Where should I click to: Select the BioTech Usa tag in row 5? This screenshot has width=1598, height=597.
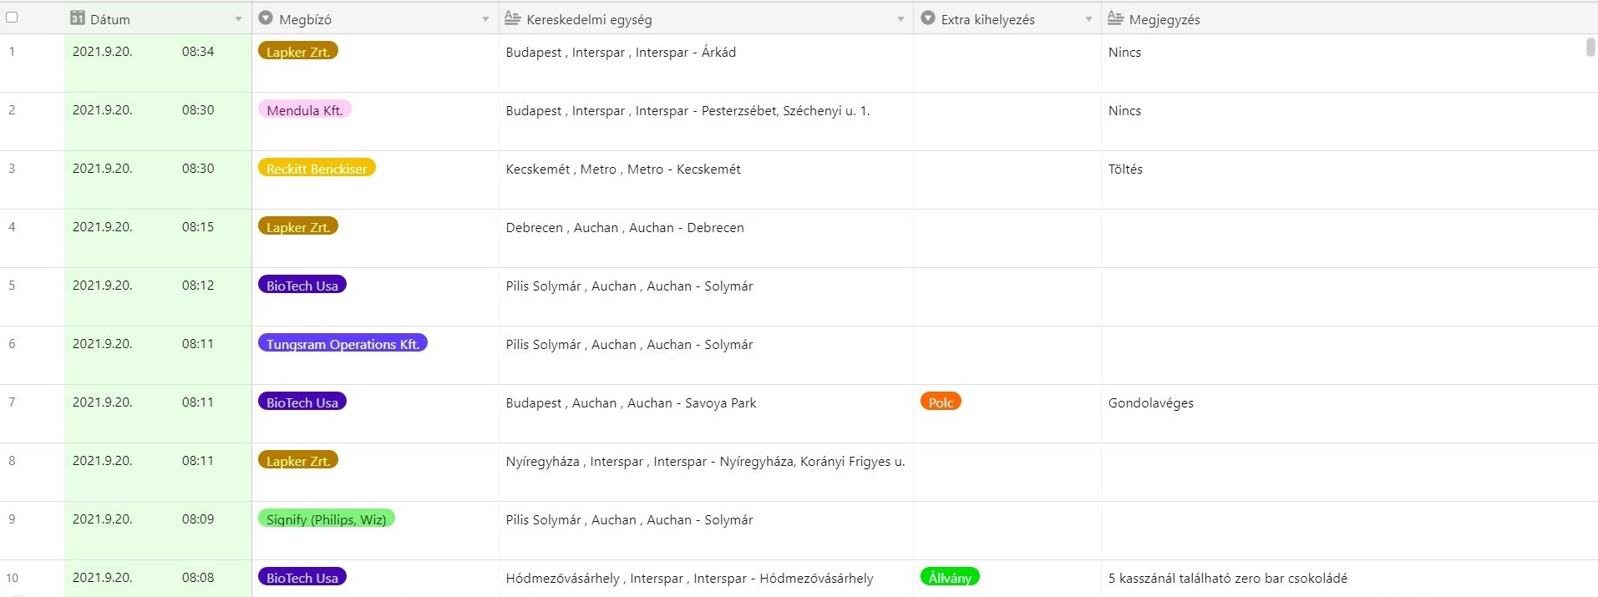(302, 285)
